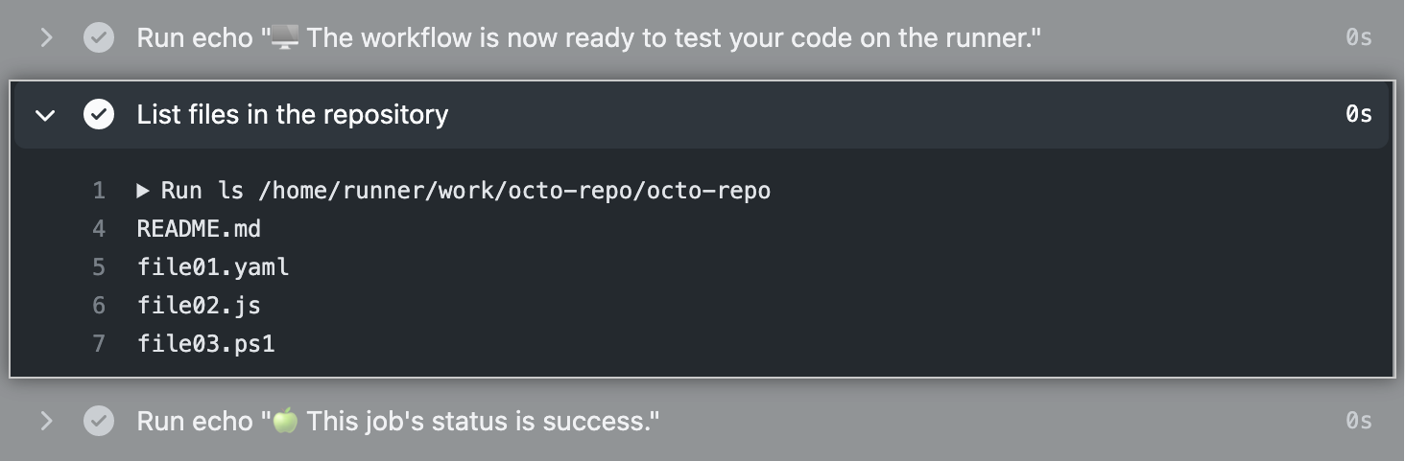Click the 'Run echo … ready to test your code' title
The width and height of the screenshot is (1405, 461).
click(x=588, y=38)
